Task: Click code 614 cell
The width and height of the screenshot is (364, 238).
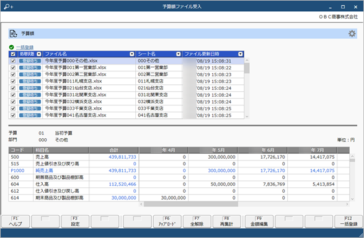Action: [x=15, y=198]
